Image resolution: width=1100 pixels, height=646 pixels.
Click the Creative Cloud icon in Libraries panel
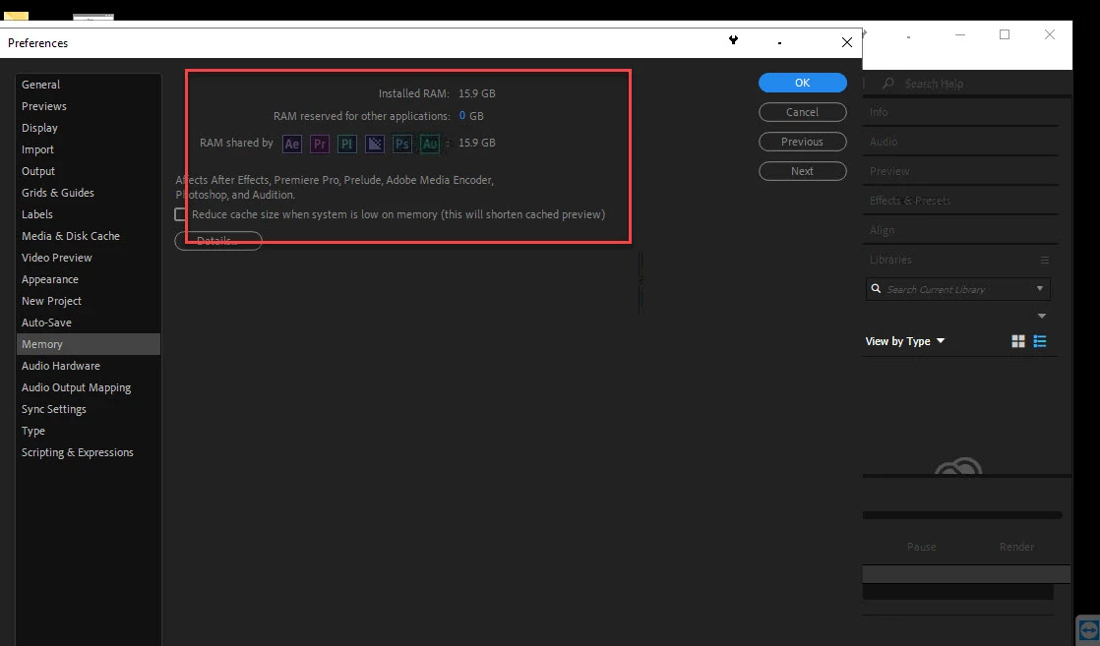[x=958, y=466]
